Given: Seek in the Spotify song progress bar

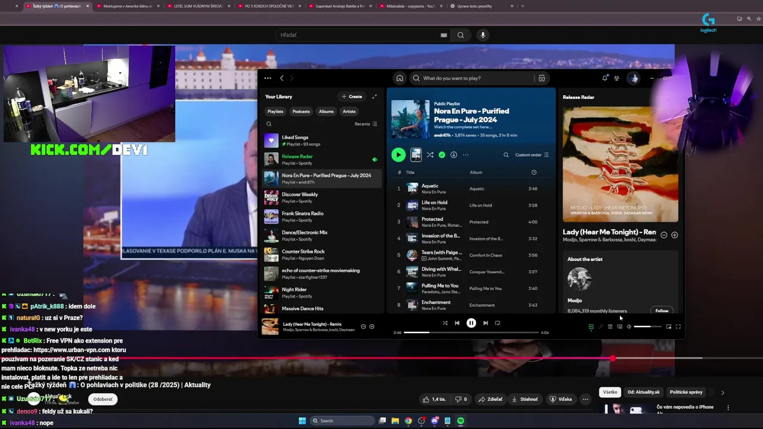Looking at the screenshot, I should click(471, 332).
